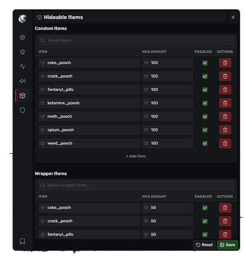The width and height of the screenshot is (246, 262).
Task: Focus the Search wrapper items field
Action: click(136, 185)
